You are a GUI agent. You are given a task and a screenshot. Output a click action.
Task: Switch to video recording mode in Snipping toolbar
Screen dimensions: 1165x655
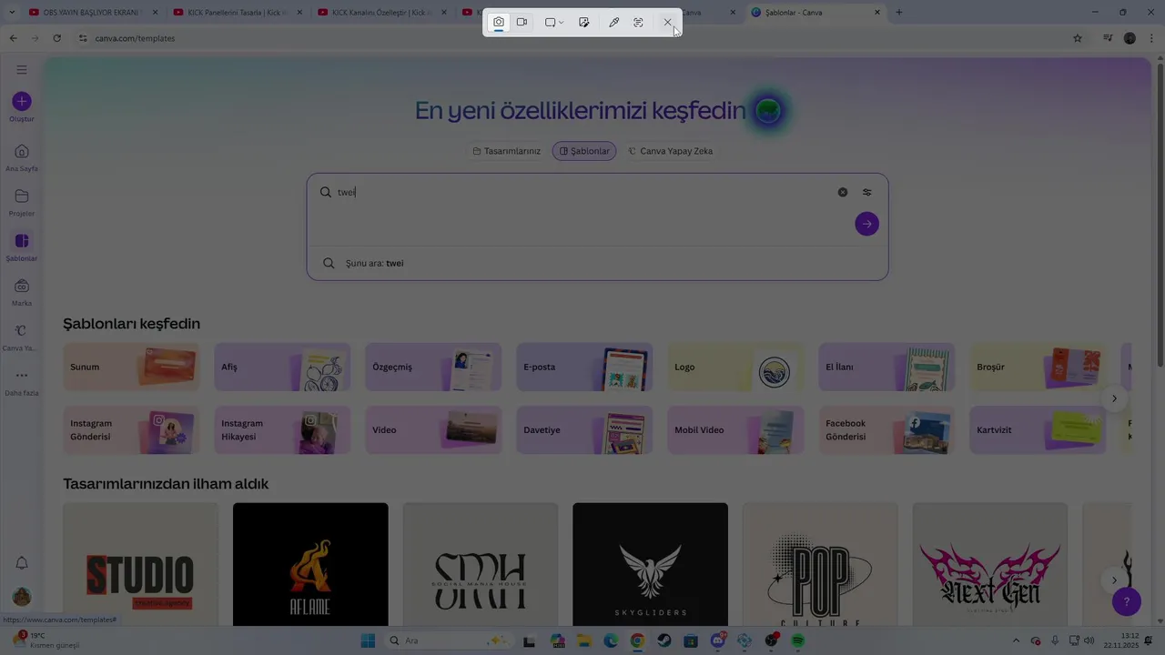[522, 22]
